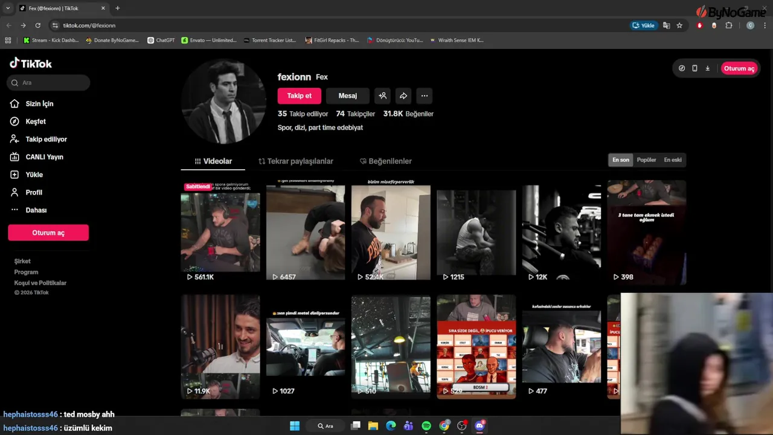Open Chrome tab search chevron
The image size is (773, 435).
tap(8, 8)
